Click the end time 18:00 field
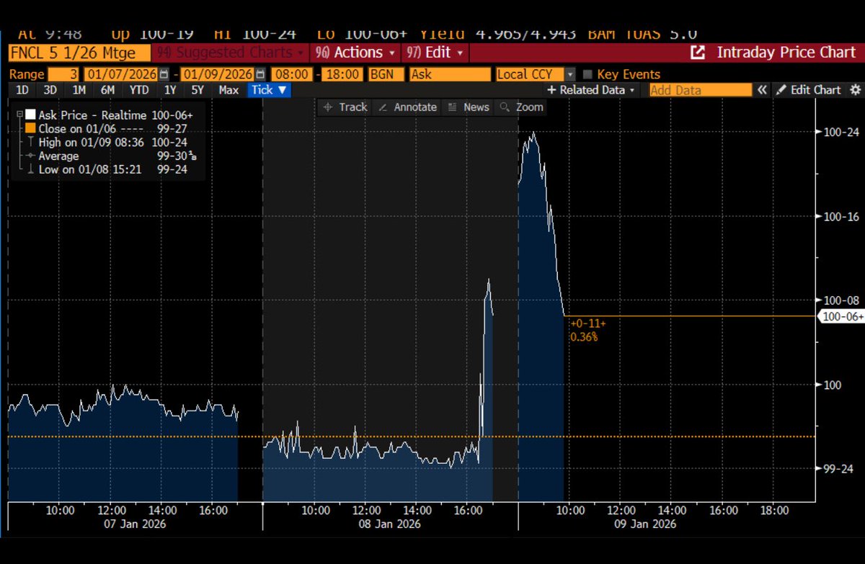 pyautogui.click(x=342, y=74)
